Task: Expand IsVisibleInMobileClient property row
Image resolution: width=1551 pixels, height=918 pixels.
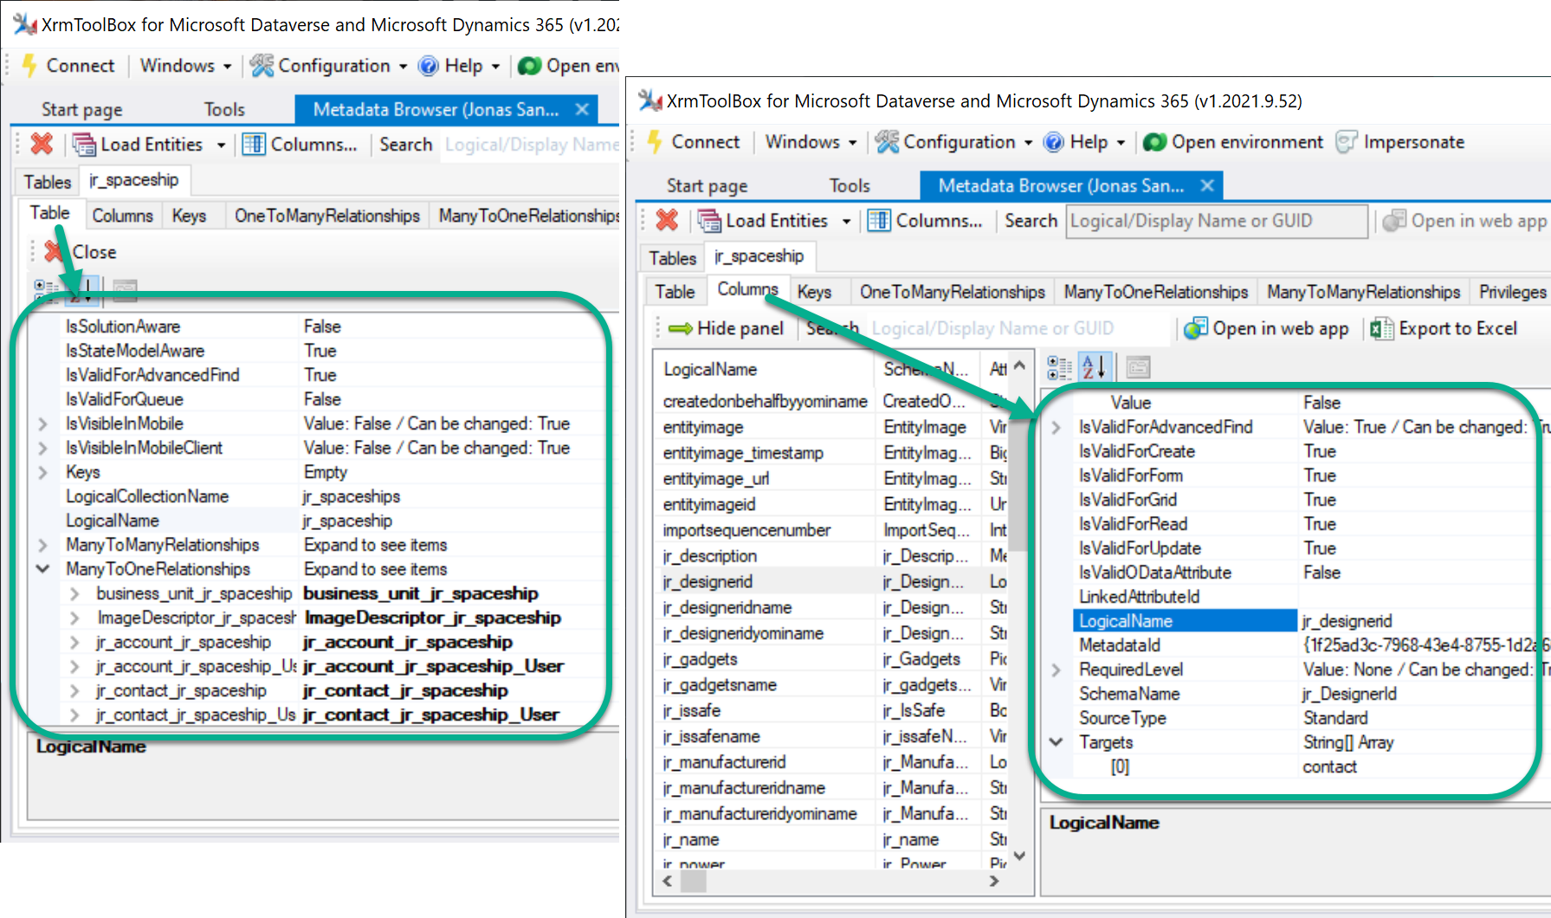Action: click(x=42, y=448)
